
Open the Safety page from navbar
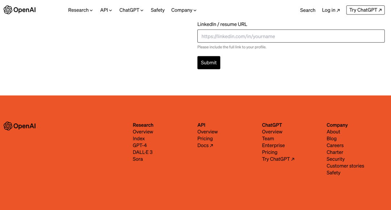pos(157,10)
